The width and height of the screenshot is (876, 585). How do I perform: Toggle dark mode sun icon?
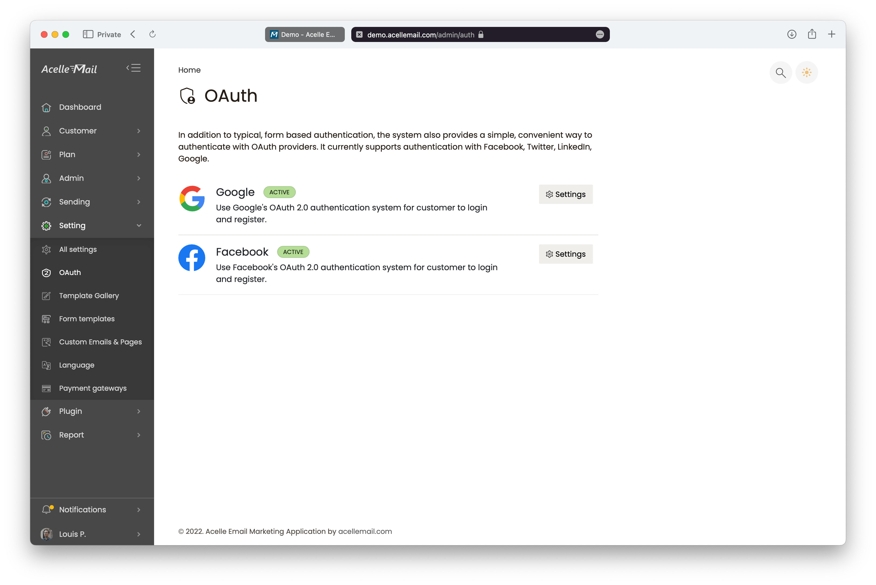[807, 72]
